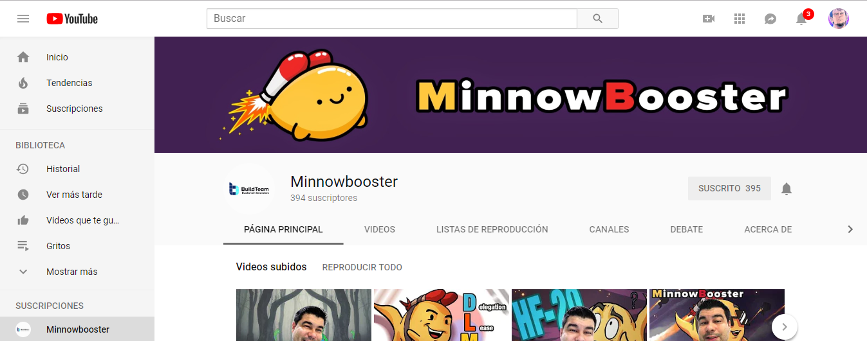Click the MinnowBooster channel banner
Viewport: 867px width, 341px height.
tap(510, 95)
